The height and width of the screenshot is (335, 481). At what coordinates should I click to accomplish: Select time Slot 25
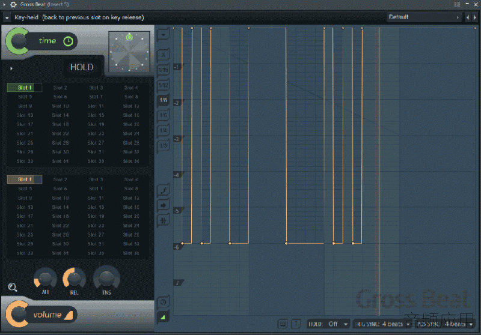[25, 143]
